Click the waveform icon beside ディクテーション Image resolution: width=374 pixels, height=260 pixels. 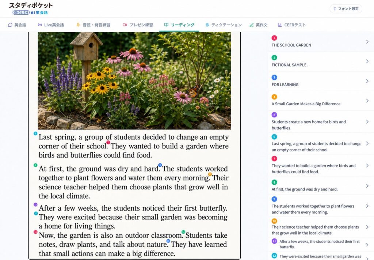pyautogui.click(x=207, y=25)
